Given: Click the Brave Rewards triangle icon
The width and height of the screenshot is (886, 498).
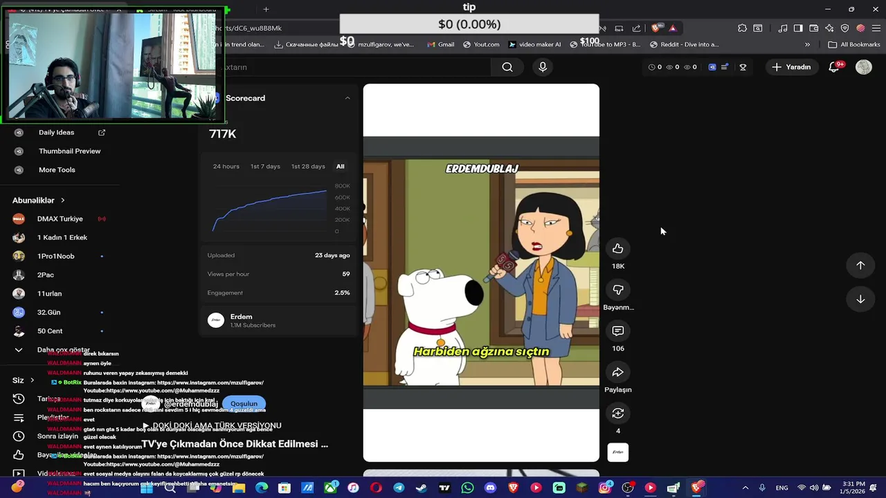Looking at the screenshot, I should click(672, 28).
